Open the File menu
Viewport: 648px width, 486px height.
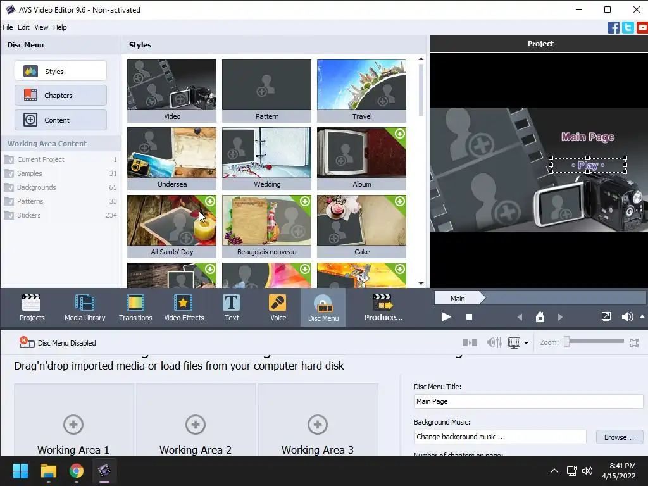coord(8,27)
